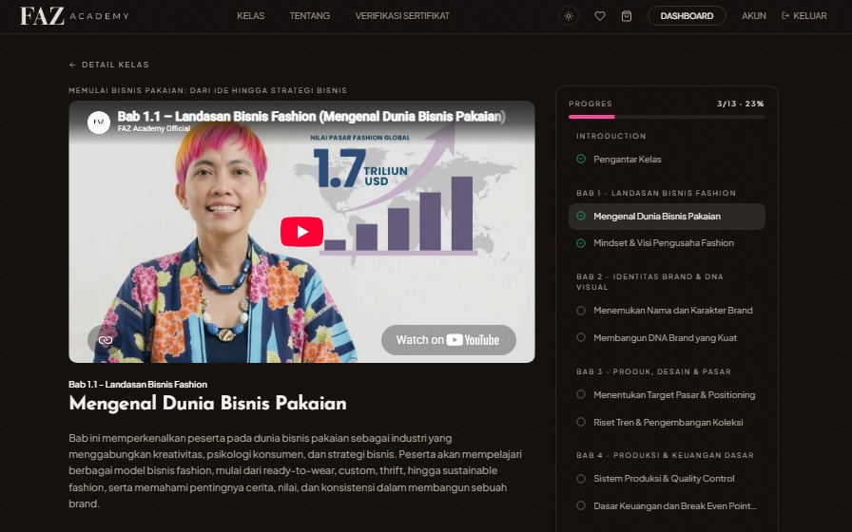Open the shopping bag cart icon
This screenshot has height=532, width=852.
(x=627, y=16)
